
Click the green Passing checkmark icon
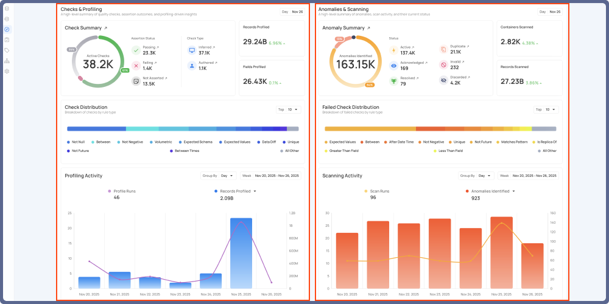point(136,50)
